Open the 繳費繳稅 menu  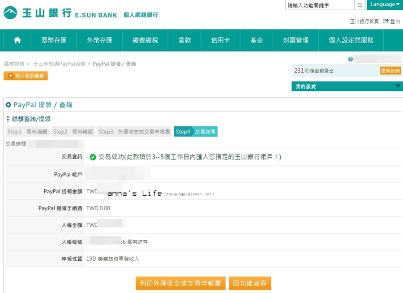145,40
